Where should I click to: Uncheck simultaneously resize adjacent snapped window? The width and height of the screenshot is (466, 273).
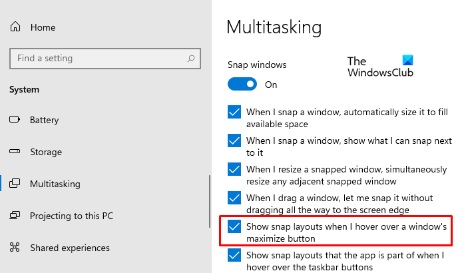(234, 169)
